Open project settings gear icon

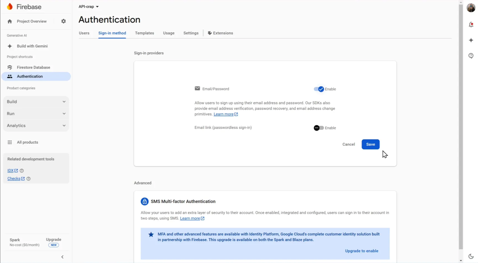click(63, 21)
